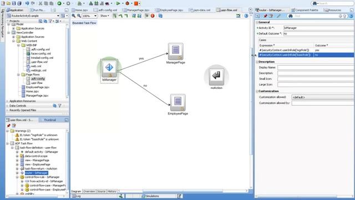
Task: Click the green Back navigation icon
Action: 59,3
